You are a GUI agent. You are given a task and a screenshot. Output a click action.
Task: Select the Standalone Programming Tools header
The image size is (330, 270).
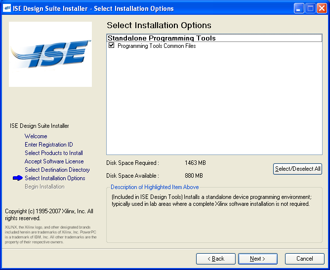tap(162, 38)
